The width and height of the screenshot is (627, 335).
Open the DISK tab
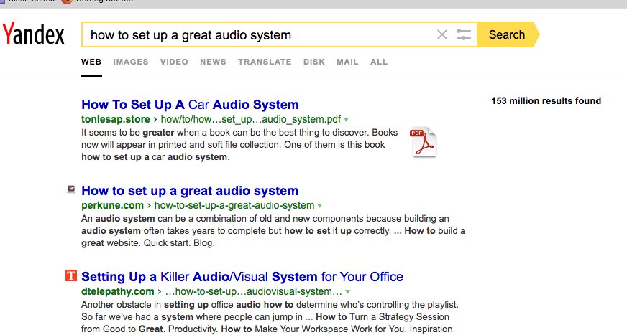pyautogui.click(x=314, y=62)
